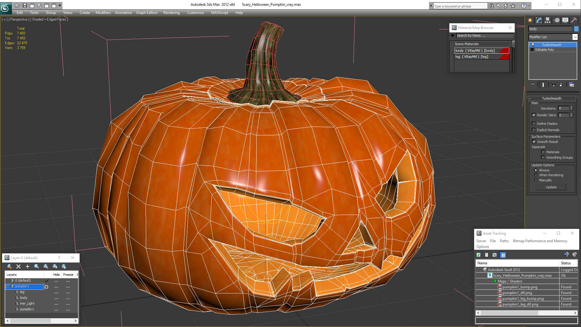581x327 pixels.
Task: Open the Graph Editors menu
Action: (x=147, y=13)
